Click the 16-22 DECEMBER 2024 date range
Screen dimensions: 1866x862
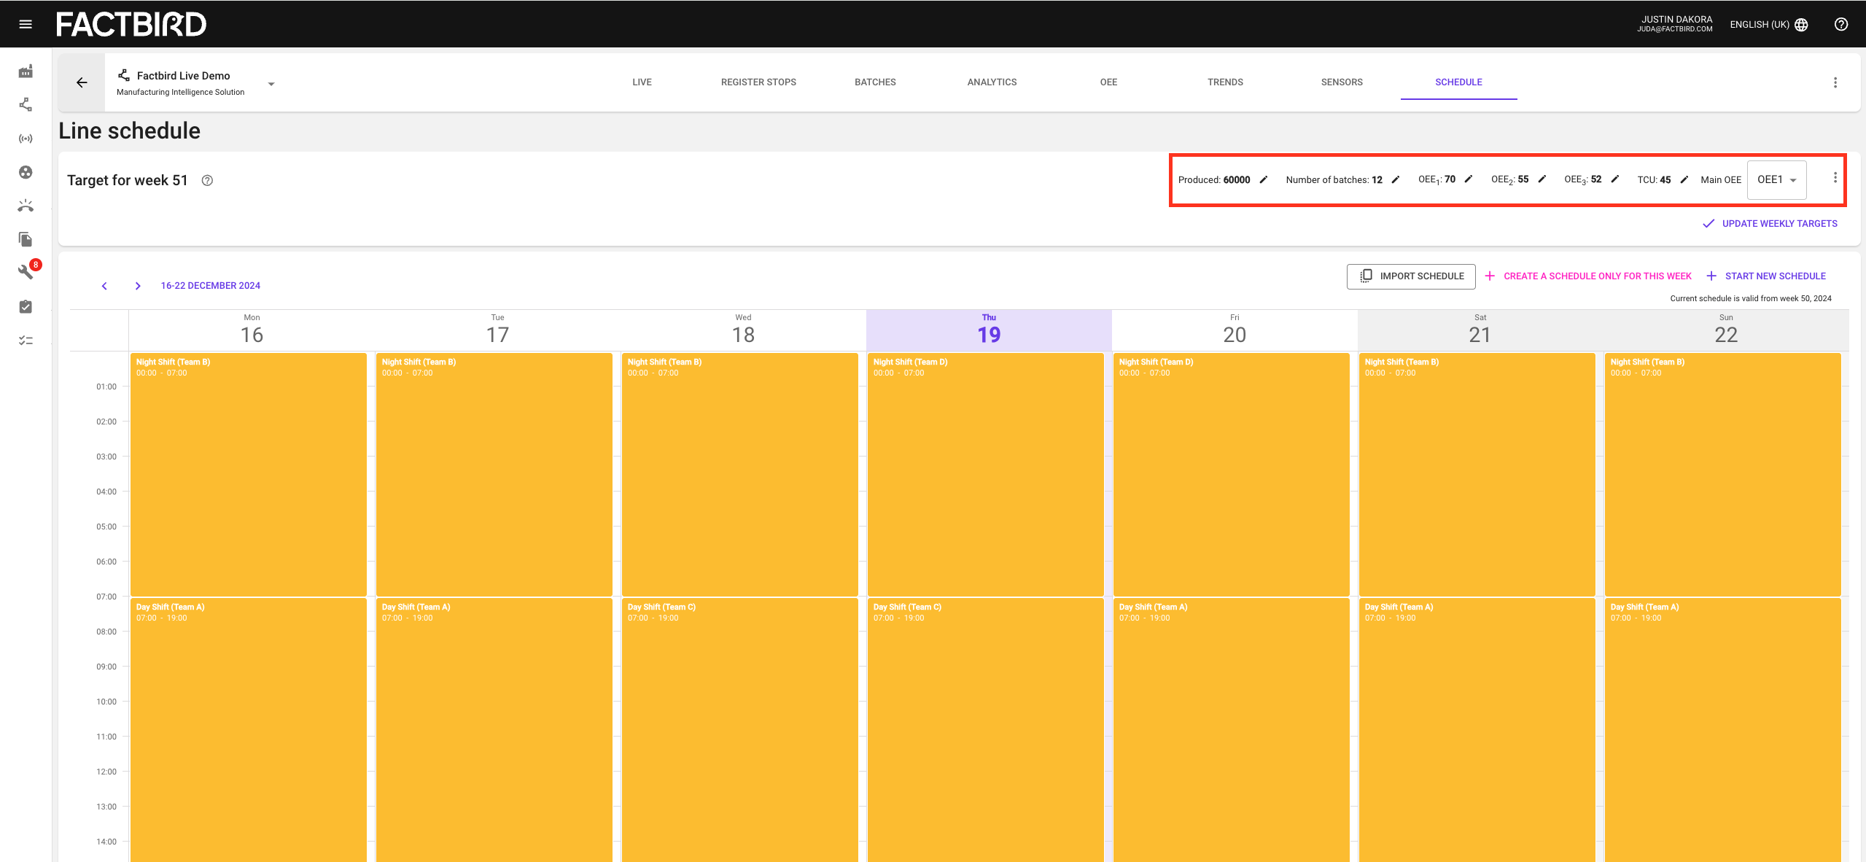tap(210, 286)
